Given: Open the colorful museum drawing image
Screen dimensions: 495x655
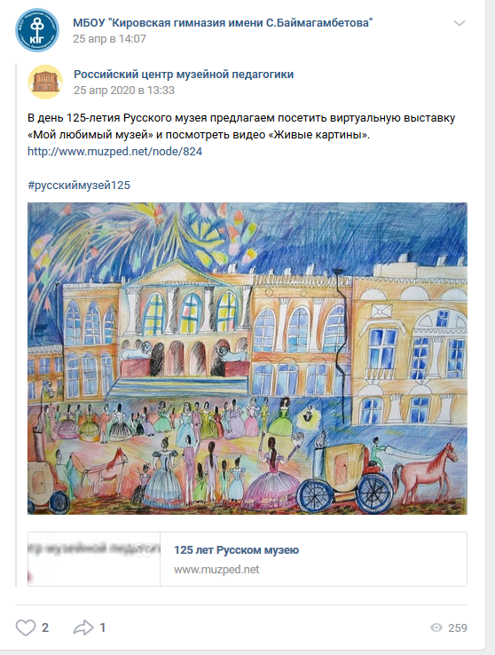Looking at the screenshot, I should [247, 359].
